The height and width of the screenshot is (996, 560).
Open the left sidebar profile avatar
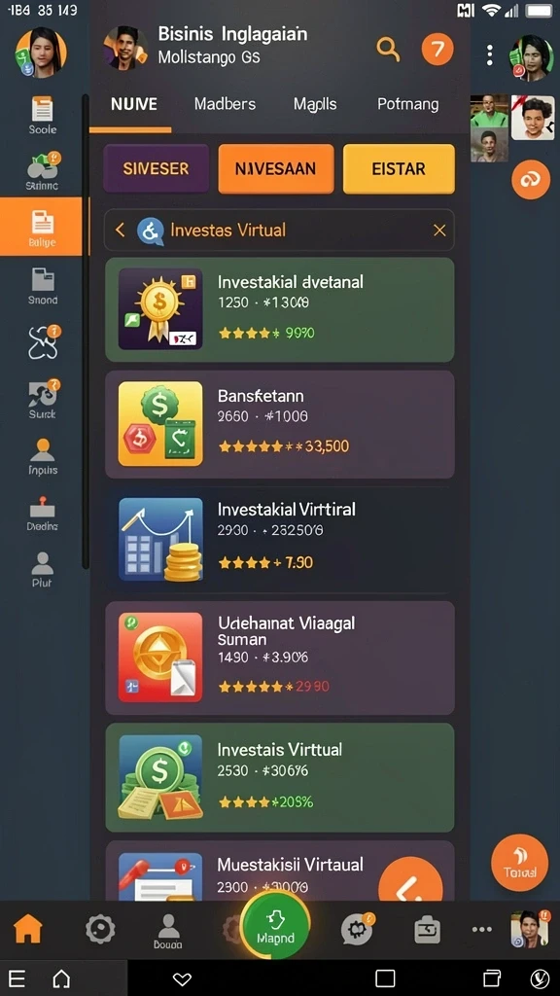pos(41,53)
